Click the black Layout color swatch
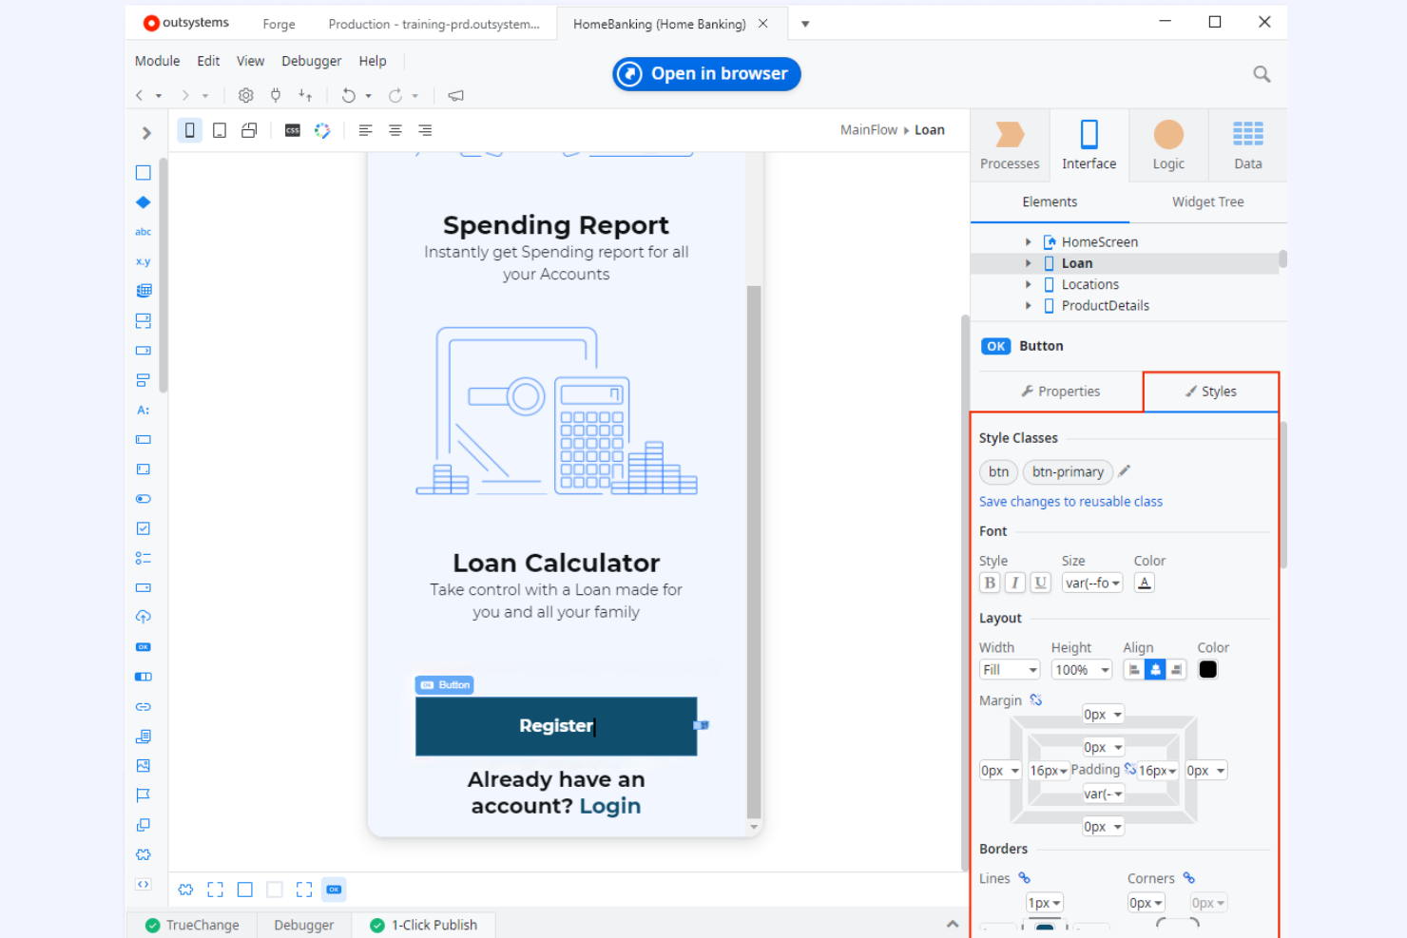This screenshot has width=1407, height=938. pyautogui.click(x=1207, y=669)
